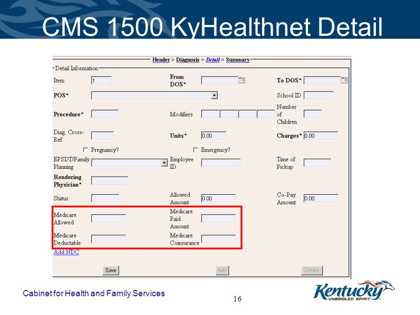This screenshot has width=420, height=315.
Task: Click the Units field
Action: [213, 136]
